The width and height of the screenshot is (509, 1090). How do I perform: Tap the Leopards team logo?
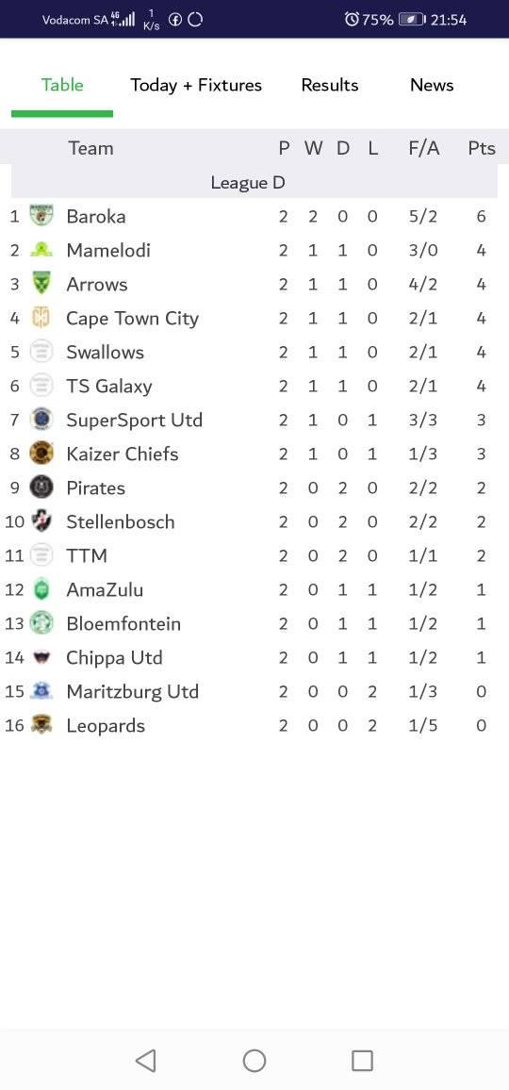tap(41, 725)
